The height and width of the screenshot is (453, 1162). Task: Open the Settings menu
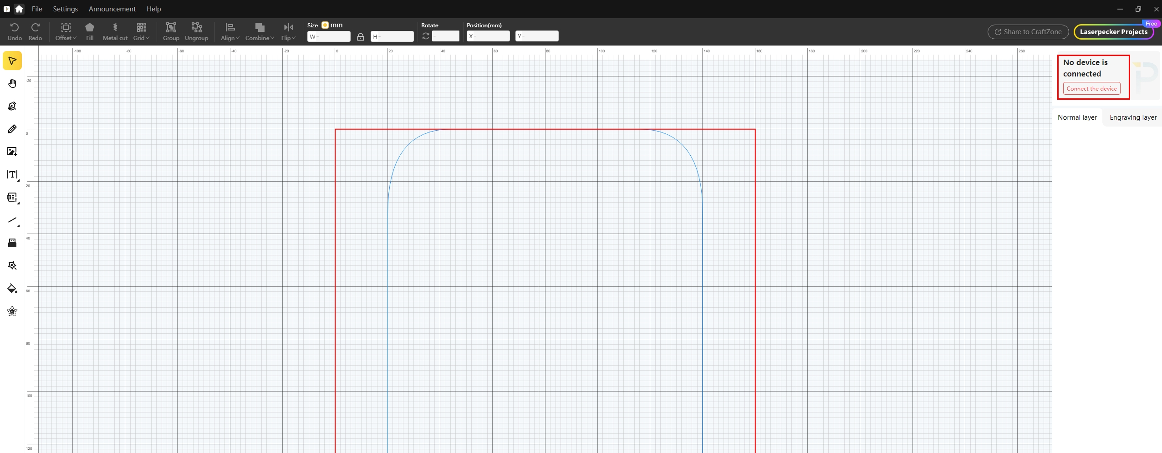(66, 9)
